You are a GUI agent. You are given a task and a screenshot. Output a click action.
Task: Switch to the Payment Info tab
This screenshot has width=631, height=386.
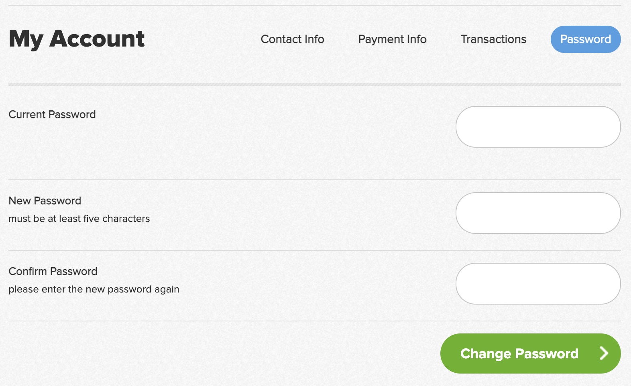(x=392, y=39)
